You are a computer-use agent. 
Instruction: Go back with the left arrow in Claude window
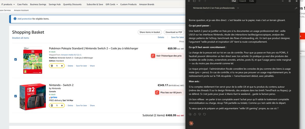coord(200,1)
